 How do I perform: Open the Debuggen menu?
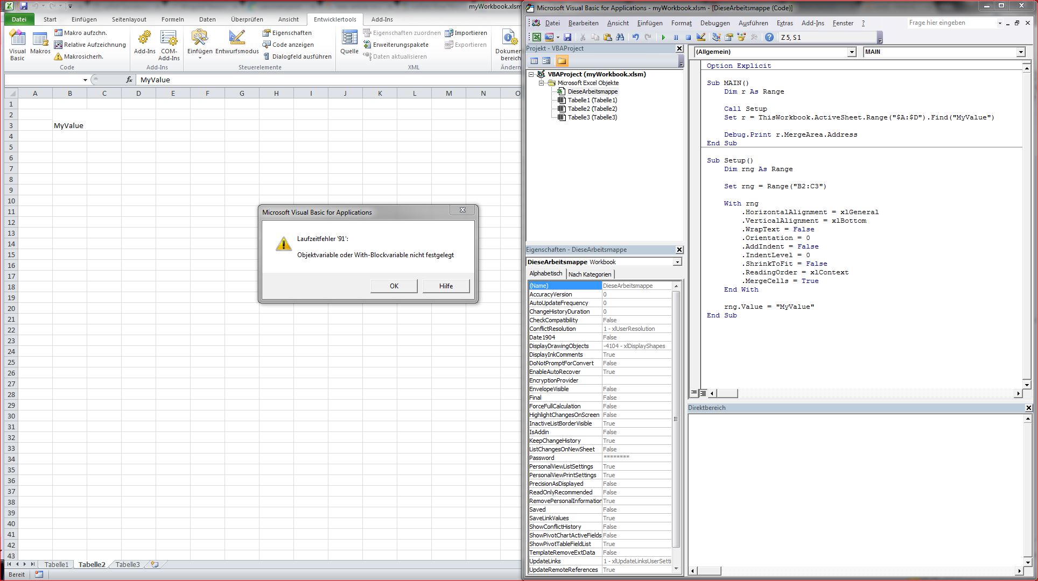714,23
